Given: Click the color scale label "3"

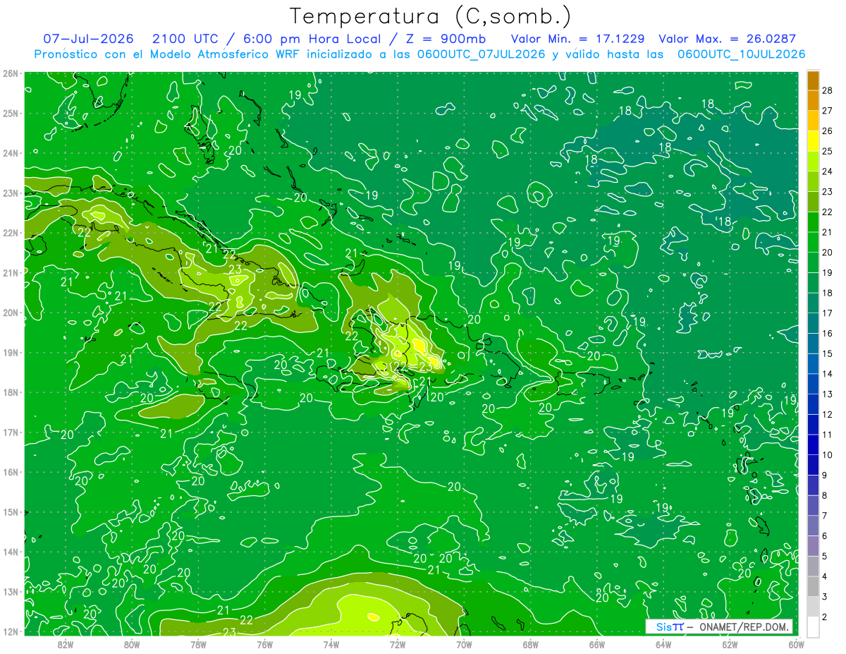Looking at the screenshot, I should [x=824, y=598].
